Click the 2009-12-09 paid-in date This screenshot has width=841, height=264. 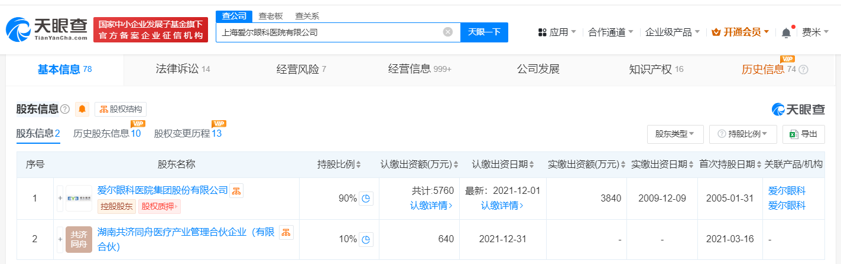click(662, 199)
